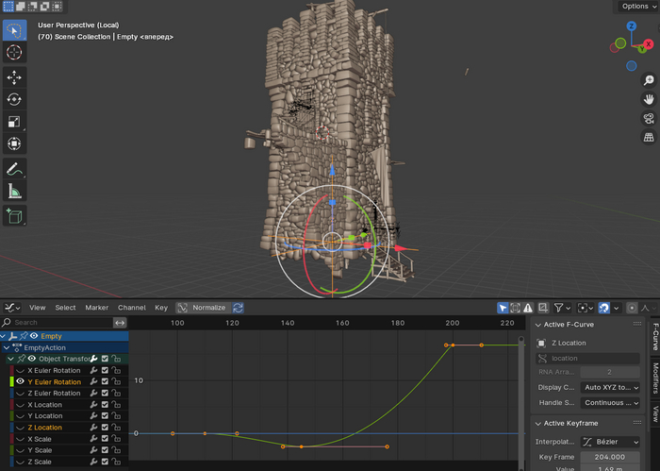Click the hand icon to pan the view
This screenshot has height=471, width=660.
click(x=649, y=99)
